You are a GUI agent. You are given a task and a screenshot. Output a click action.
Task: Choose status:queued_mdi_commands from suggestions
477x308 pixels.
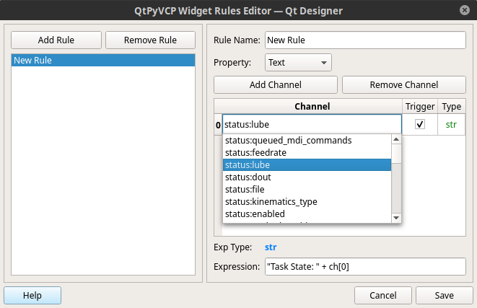coord(307,140)
